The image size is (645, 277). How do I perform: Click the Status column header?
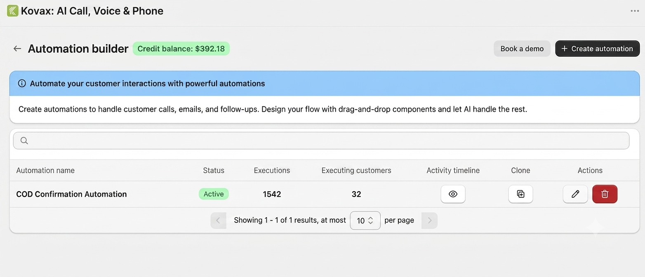pyautogui.click(x=214, y=171)
